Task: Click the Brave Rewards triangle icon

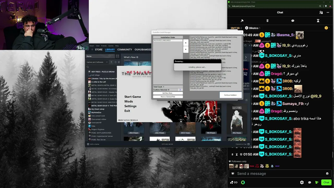Action: point(330,6)
